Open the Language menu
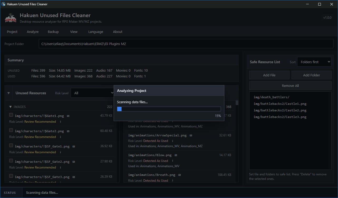The width and height of the screenshot is (338, 198). pos(96,32)
